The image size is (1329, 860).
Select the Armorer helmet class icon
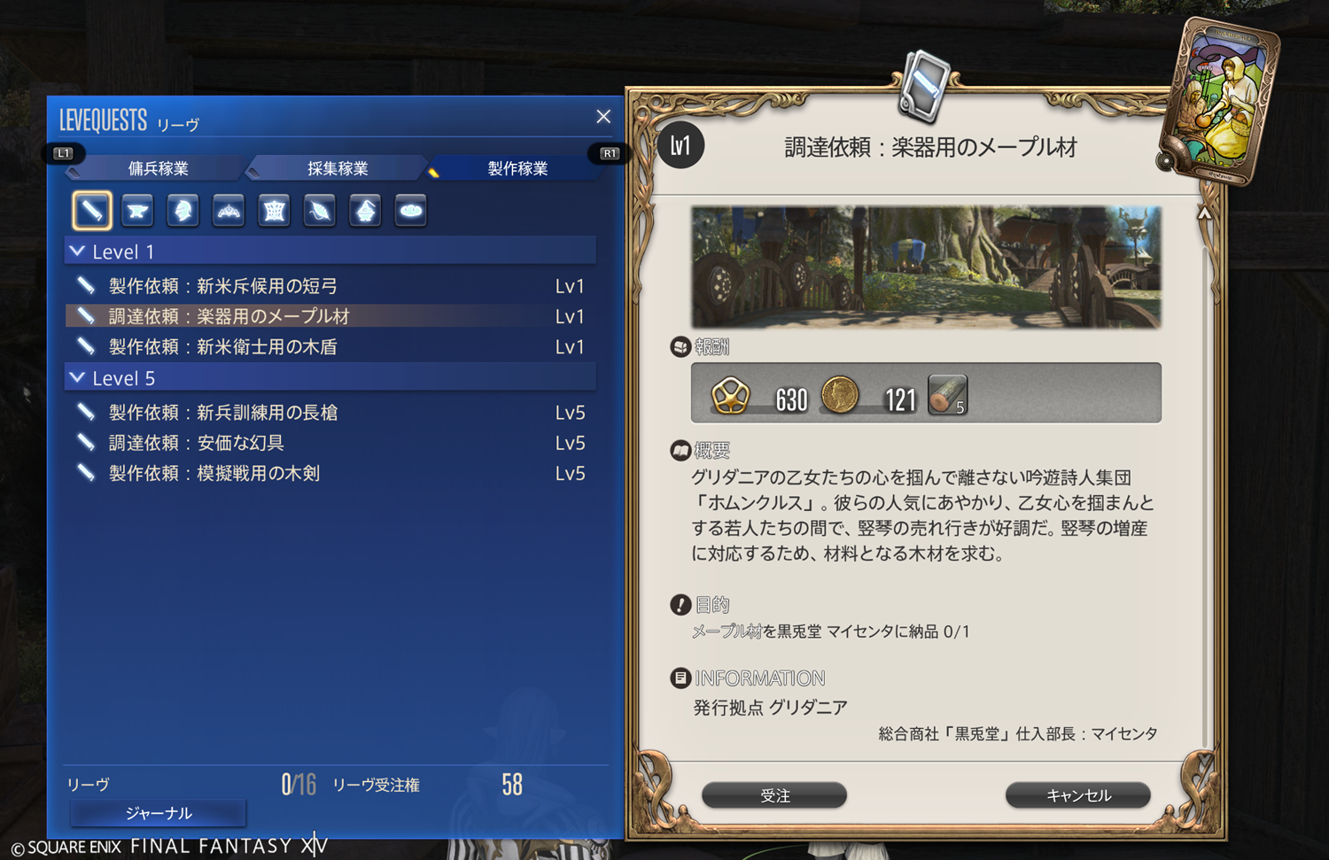[x=183, y=211]
